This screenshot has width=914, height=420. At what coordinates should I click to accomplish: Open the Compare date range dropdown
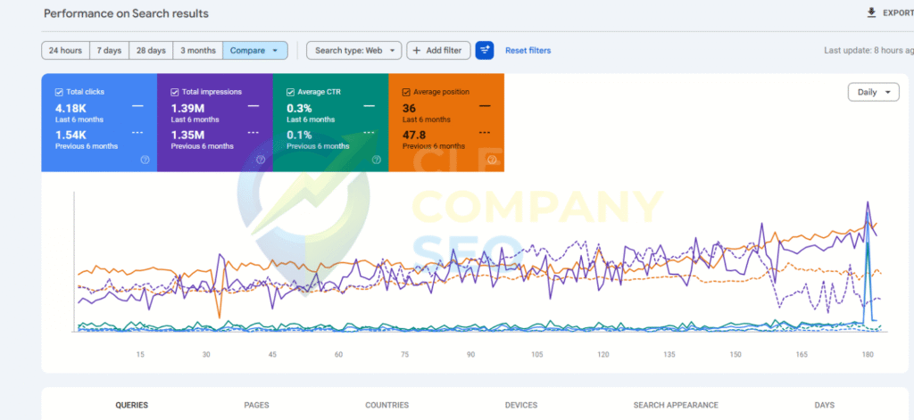(254, 51)
